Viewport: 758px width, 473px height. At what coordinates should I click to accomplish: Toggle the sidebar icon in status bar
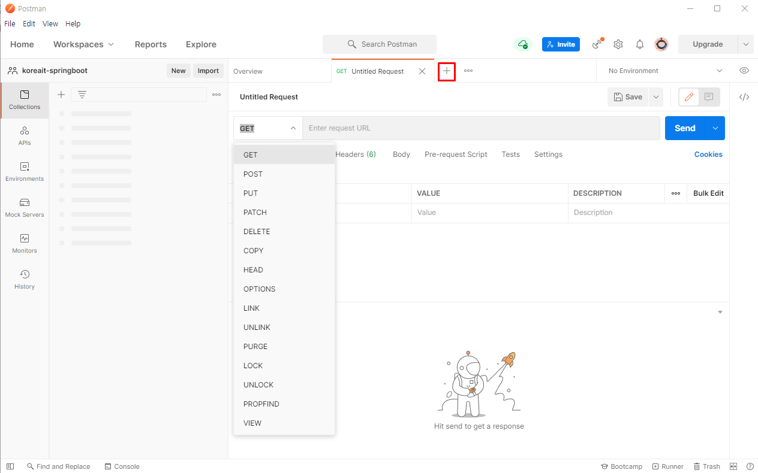pos(10,466)
